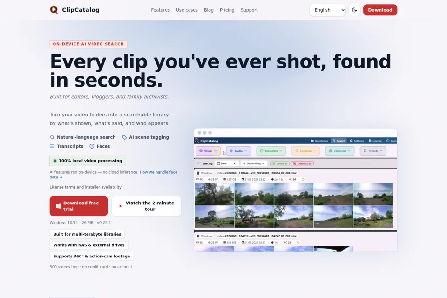Click the Windows logo on Download button

(58, 206)
